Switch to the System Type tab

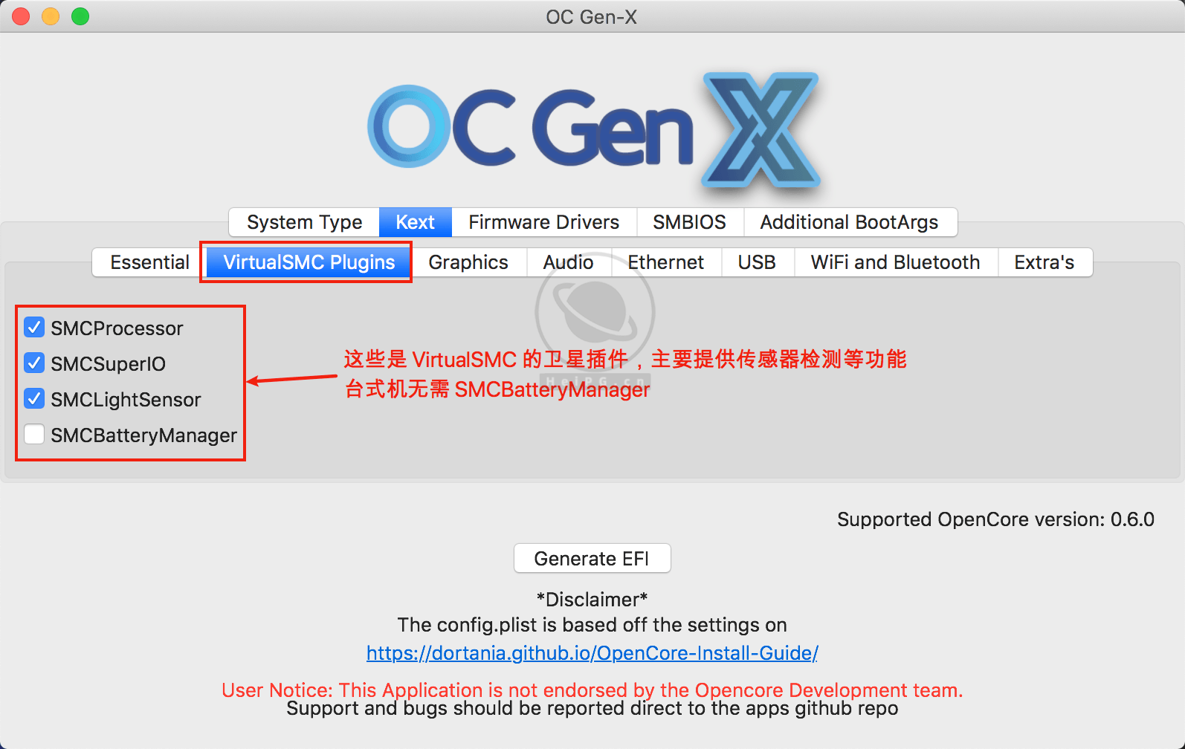304,222
